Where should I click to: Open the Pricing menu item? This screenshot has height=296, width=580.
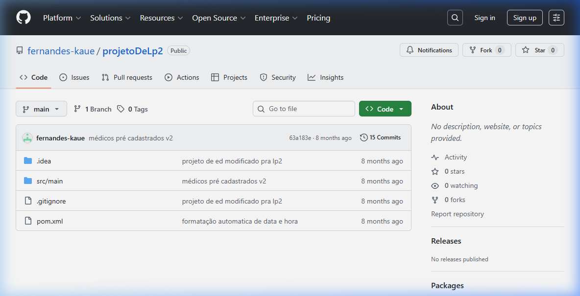pyautogui.click(x=318, y=18)
